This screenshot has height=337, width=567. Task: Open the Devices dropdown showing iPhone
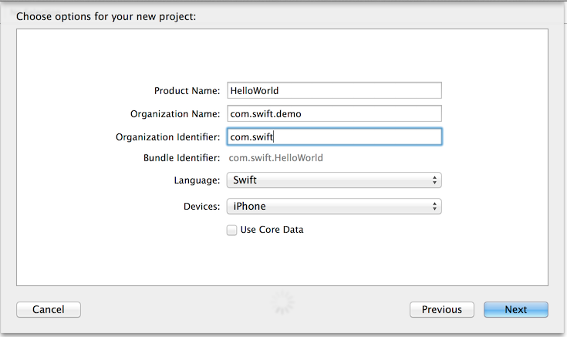(x=333, y=206)
